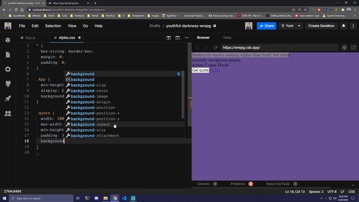Image resolution: width=359 pixels, height=202 pixels.
Task: Click the Share button
Action: point(266,26)
